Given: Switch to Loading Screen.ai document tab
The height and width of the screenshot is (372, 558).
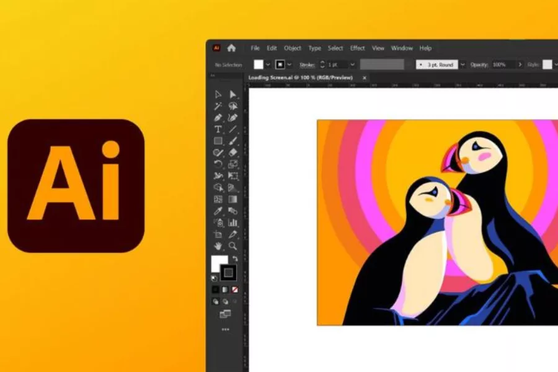Looking at the screenshot, I should (x=300, y=77).
